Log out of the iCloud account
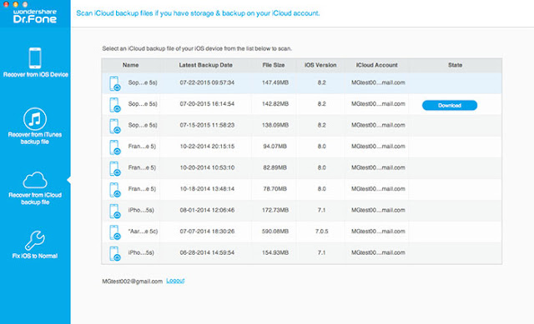Image resolution: width=534 pixels, height=324 pixels. (x=175, y=281)
